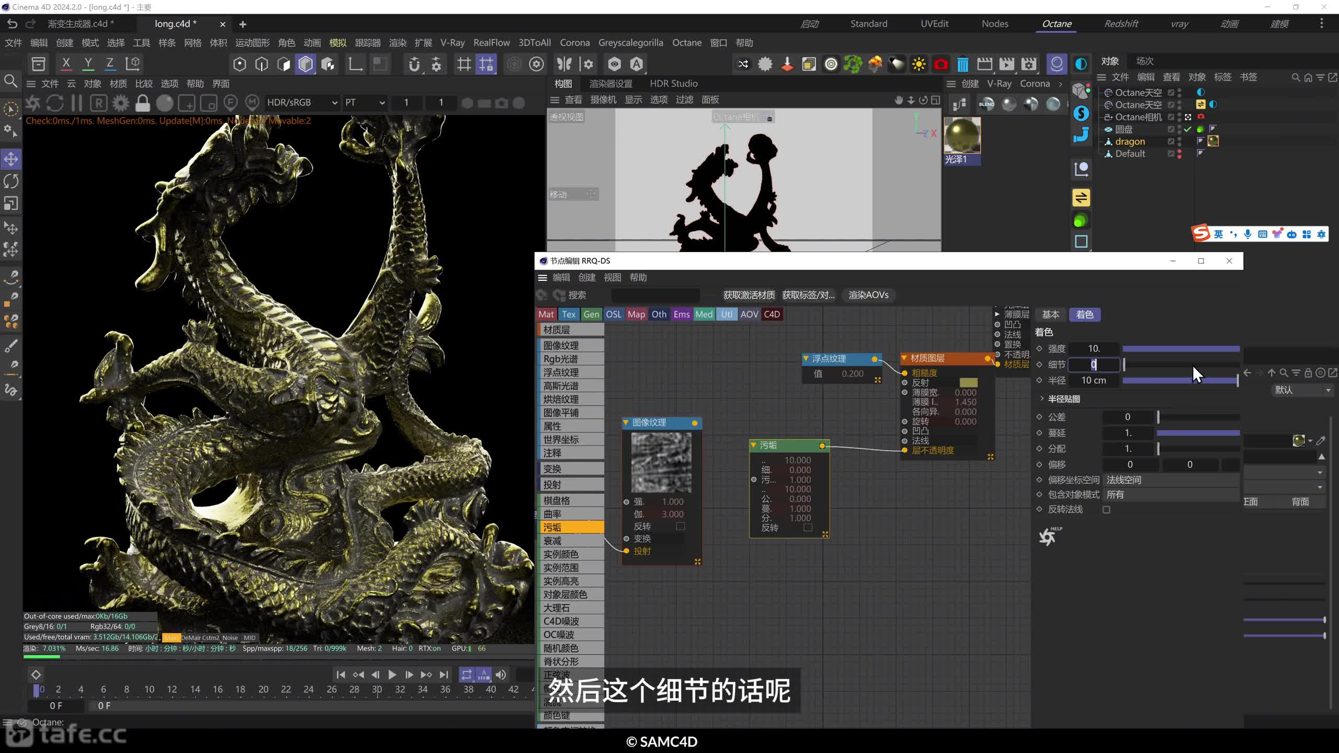1339x753 pixels.
Task: Toggle the Octane相机 layer checkbox
Action: [1171, 117]
